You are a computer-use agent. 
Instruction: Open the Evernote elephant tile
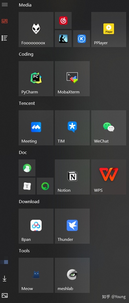45,186
